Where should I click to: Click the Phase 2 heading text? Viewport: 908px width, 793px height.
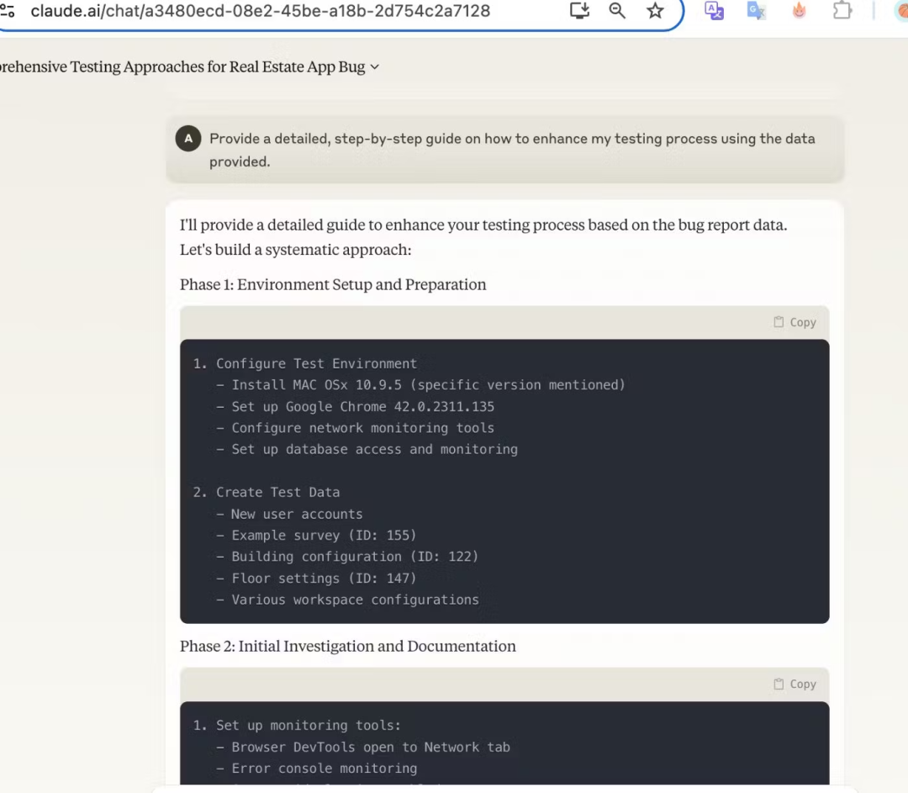point(347,646)
